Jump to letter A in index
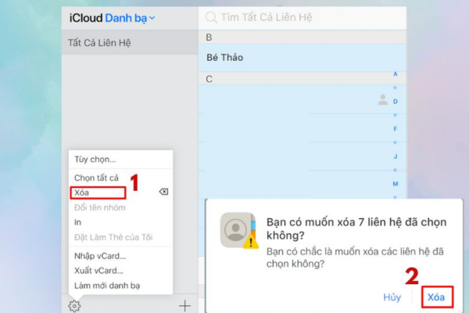Screen dimensions: 469x313 click(395, 74)
